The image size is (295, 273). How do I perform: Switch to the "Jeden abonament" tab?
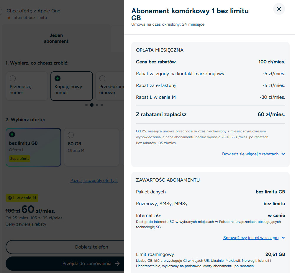[x=56, y=38]
